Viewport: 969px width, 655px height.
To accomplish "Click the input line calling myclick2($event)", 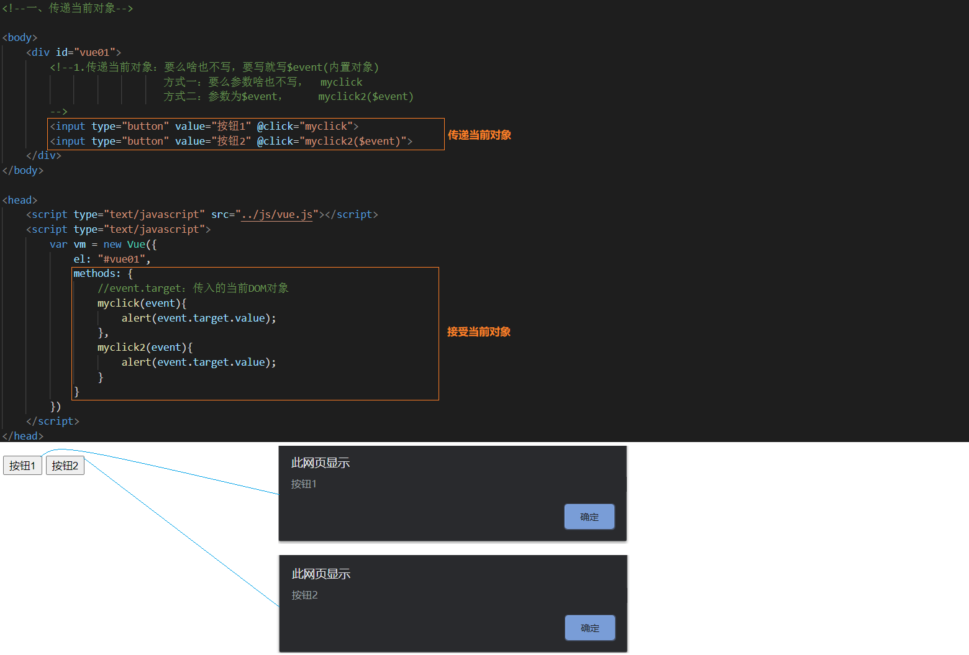I will coord(231,142).
